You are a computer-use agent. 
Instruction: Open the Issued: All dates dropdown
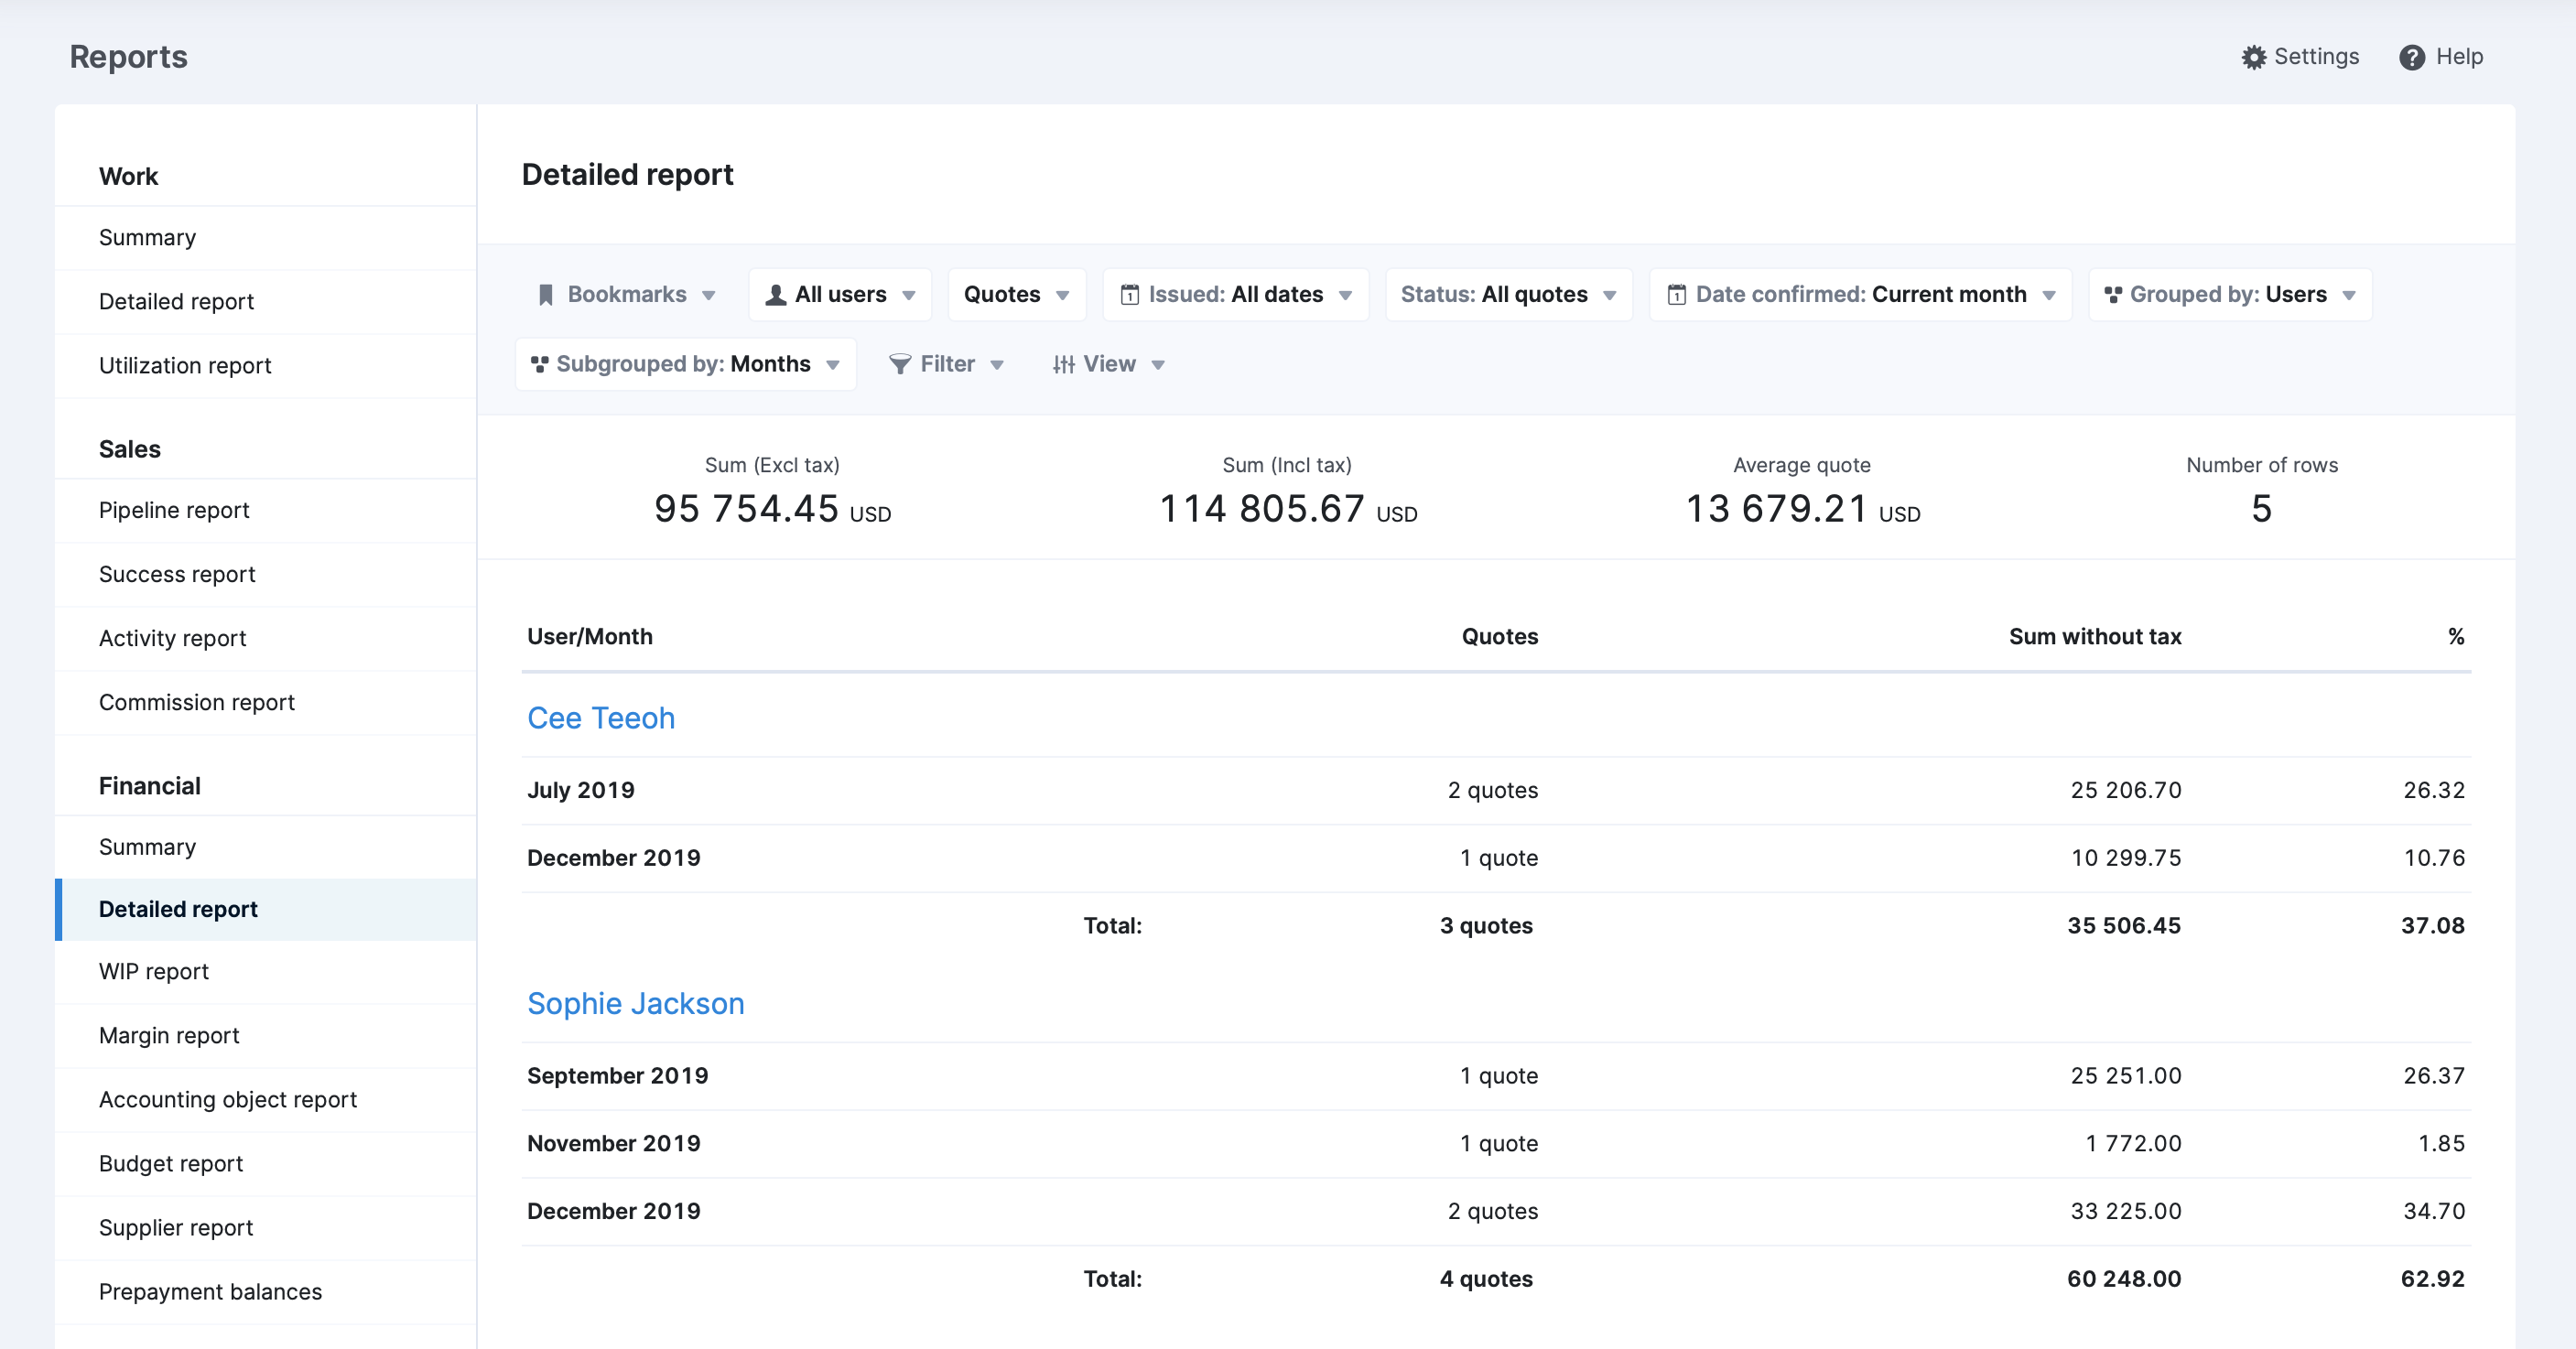pos(1235,295)
